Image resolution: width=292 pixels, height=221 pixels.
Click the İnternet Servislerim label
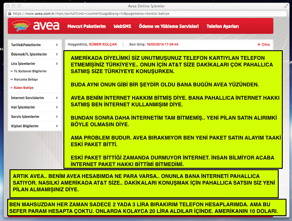(x=27, y=98)
